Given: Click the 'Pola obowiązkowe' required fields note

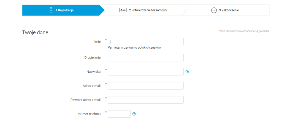Looking at the screenshot, I should pos(244,31).
